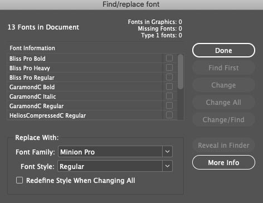Image resolution: width=263 pixels, height=203 pixels.
Task: Click the icon box beside HeliosCompressedC Regular
Action: point(169,115)
